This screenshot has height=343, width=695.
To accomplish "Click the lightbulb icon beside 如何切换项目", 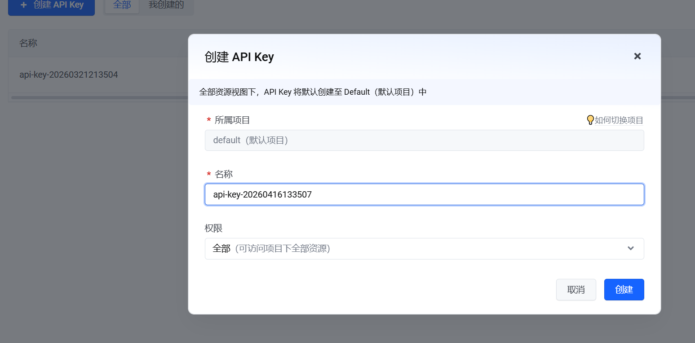I will pos(590,120).
